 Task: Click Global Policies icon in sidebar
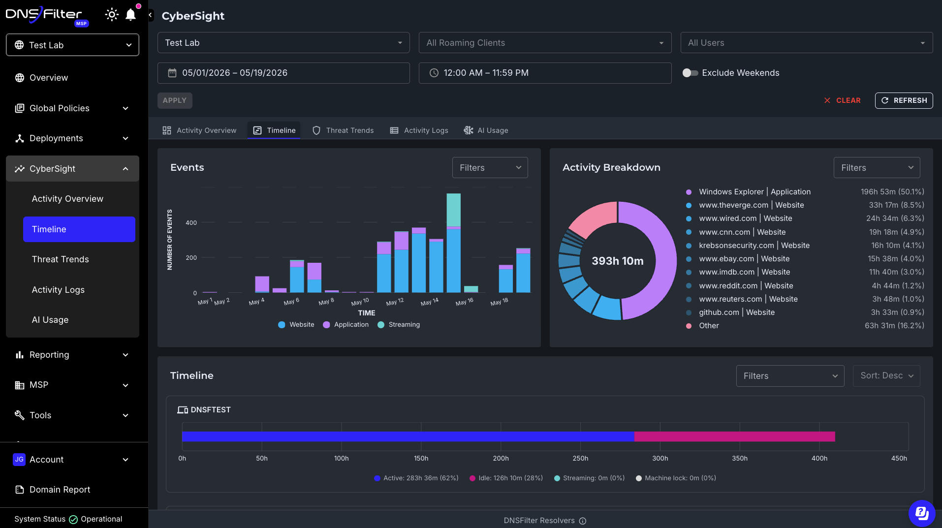pos(20,108)
